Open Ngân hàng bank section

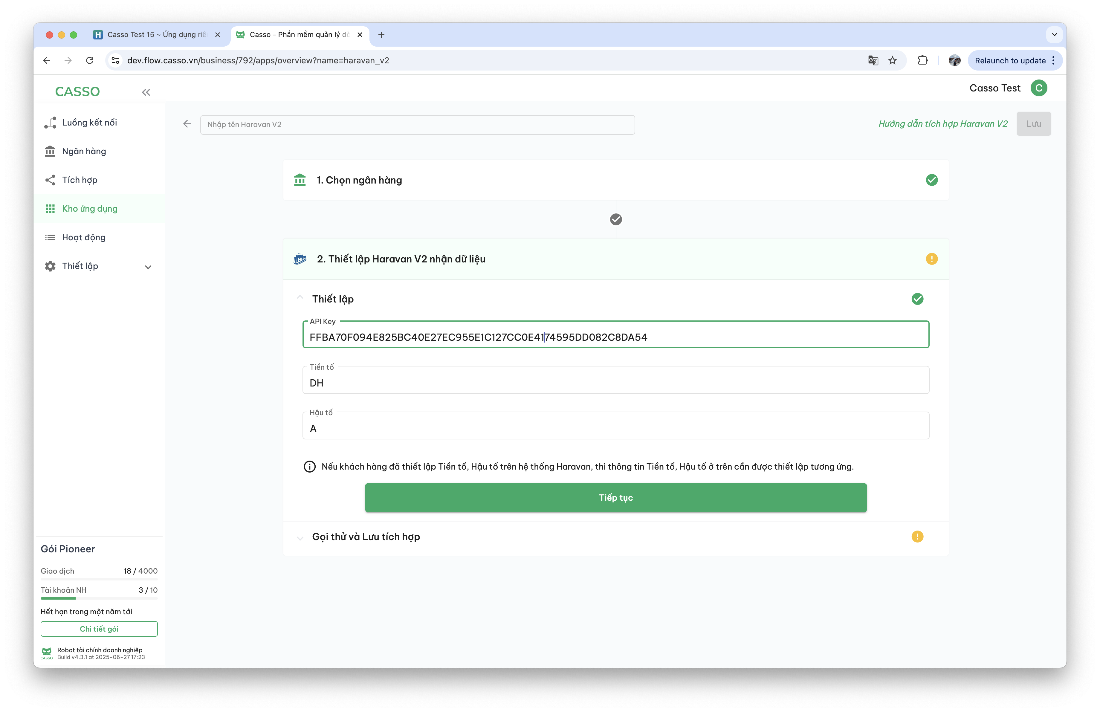[84, 151]
